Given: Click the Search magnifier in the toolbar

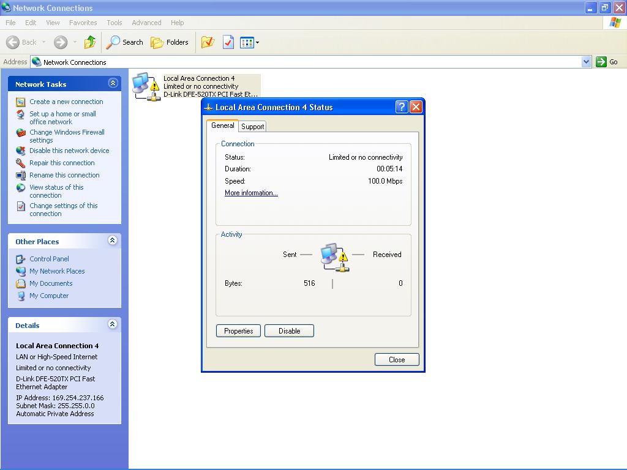Looking at the screenshot, I should [114, 42].
